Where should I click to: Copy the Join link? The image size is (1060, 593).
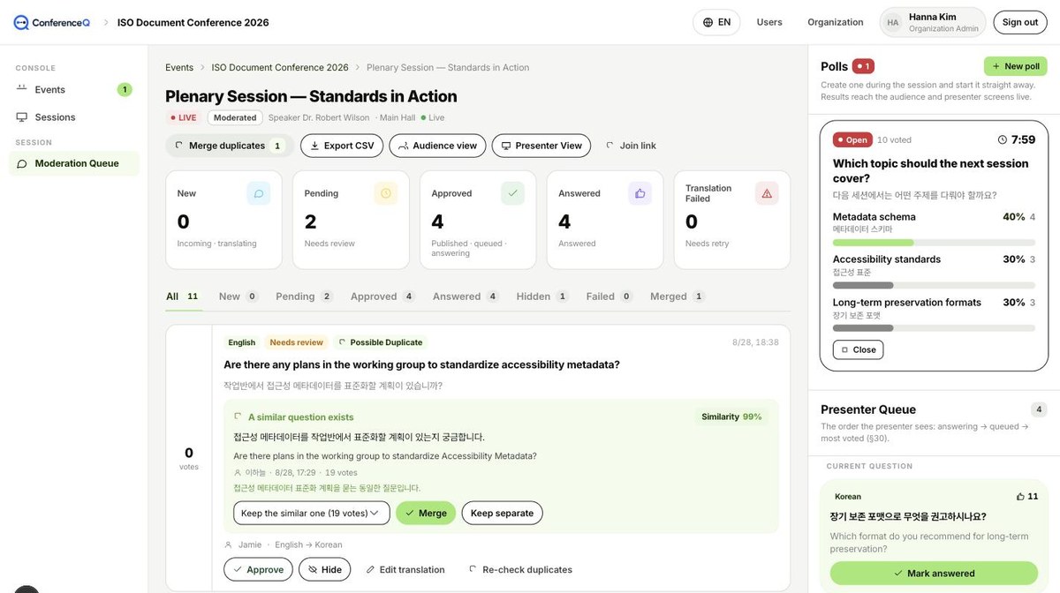[x=631, y=146]
